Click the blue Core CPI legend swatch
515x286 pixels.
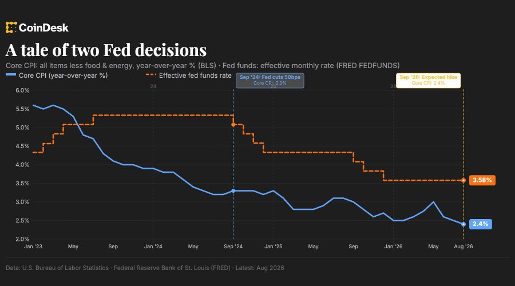[x=11, y=75]
